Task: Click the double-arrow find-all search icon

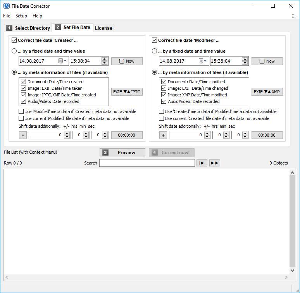Action: tap(214, 163)
